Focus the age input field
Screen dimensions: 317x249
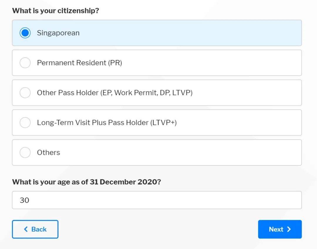[157, 200]
